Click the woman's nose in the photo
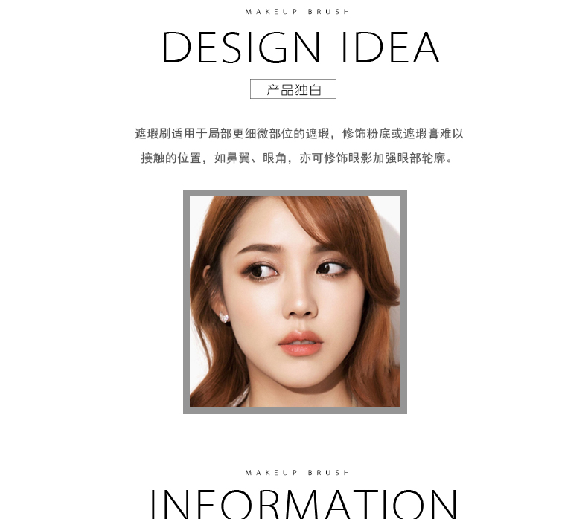The image size is (588, 519). 300,303
